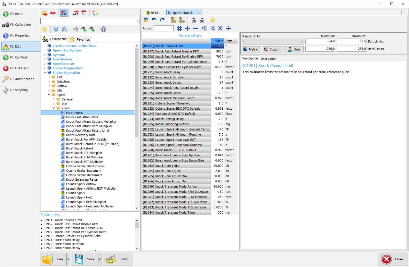Click the add plus adjust icon

188,28
